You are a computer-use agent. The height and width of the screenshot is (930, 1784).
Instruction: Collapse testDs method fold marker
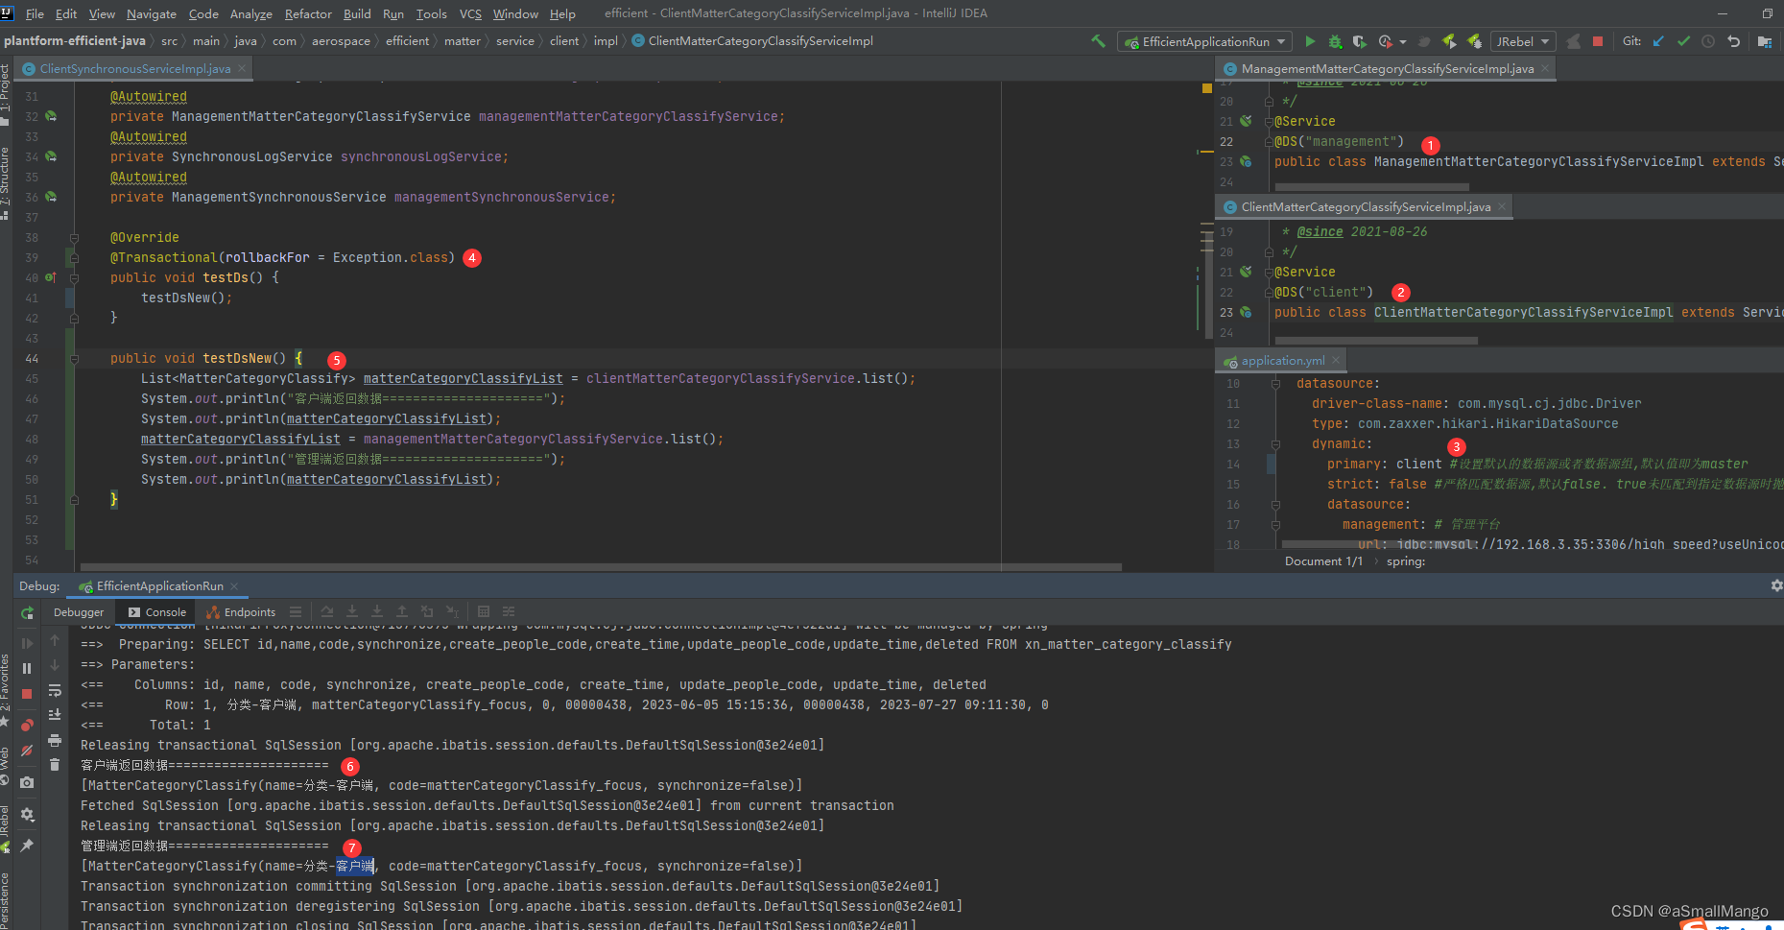pos(74,278)
